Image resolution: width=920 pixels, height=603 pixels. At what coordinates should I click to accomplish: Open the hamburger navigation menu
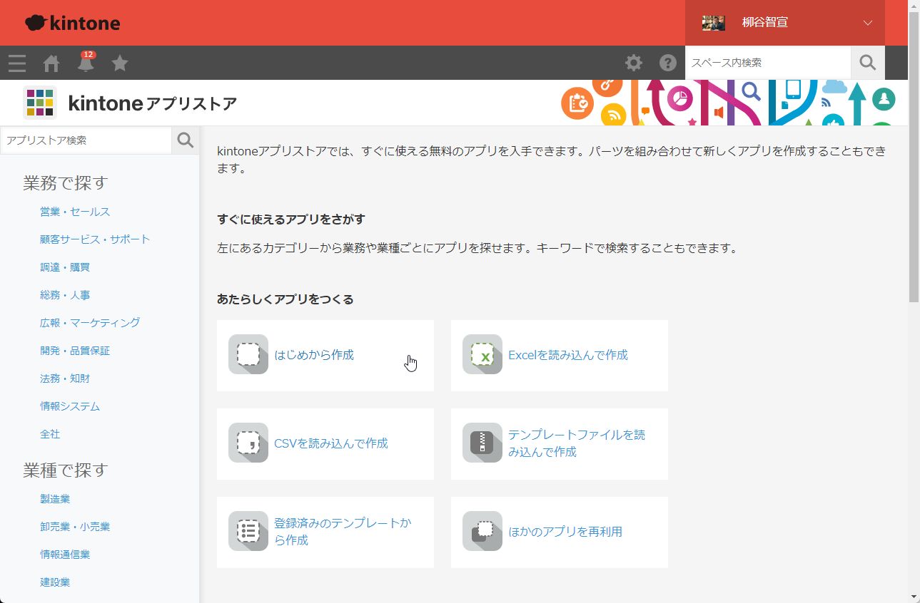pos(17,63)
